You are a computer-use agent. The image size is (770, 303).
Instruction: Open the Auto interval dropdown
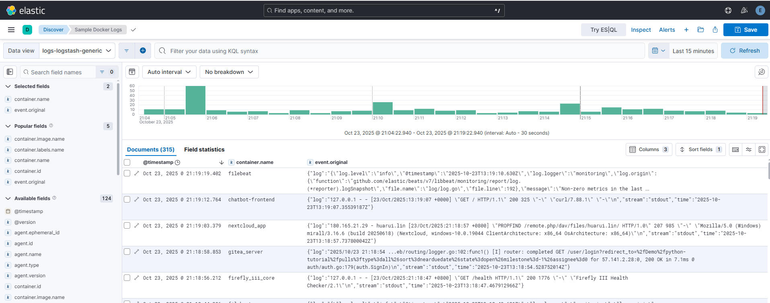tap(169, 72)
